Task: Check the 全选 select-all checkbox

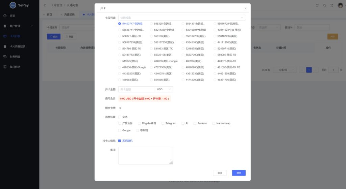Action: [x=120, y=117]
